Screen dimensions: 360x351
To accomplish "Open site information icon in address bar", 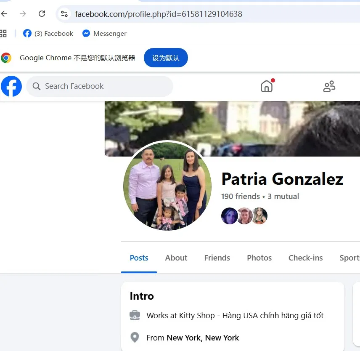I will click(x=64, y=14).
